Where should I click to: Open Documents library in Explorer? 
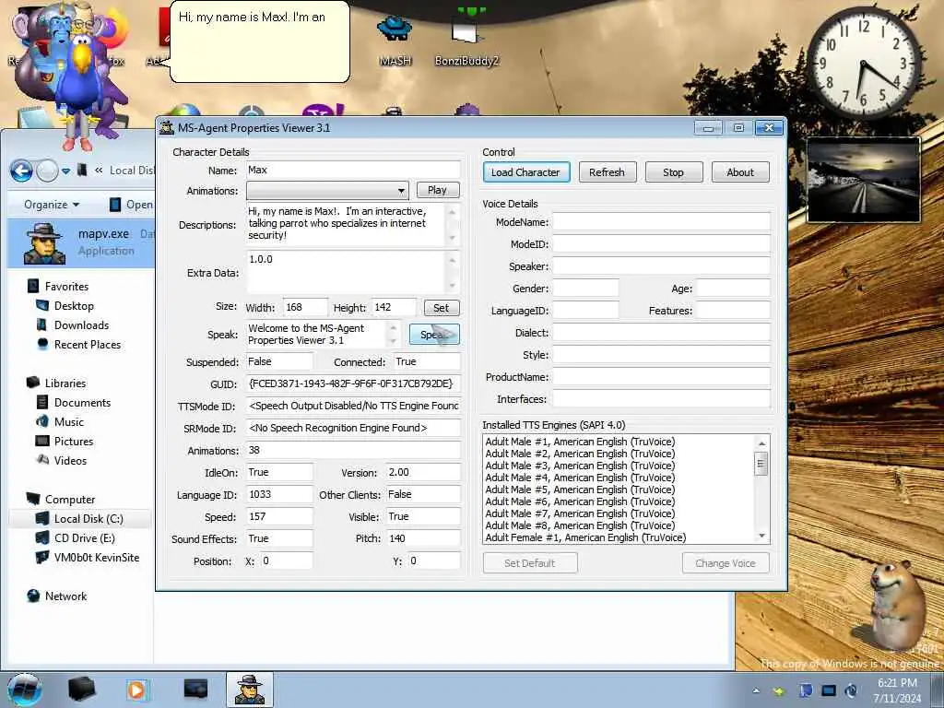pyautogui.click(x=82, y=402)
